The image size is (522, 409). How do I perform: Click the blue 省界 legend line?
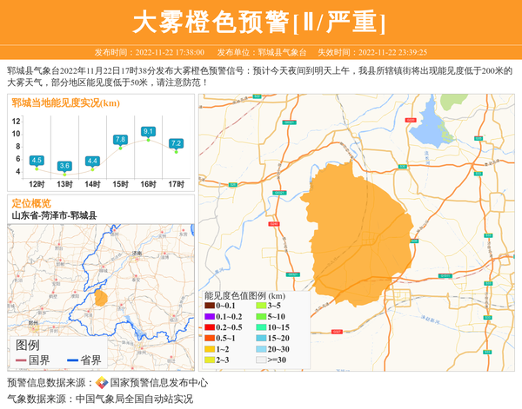tap(72, 360)
